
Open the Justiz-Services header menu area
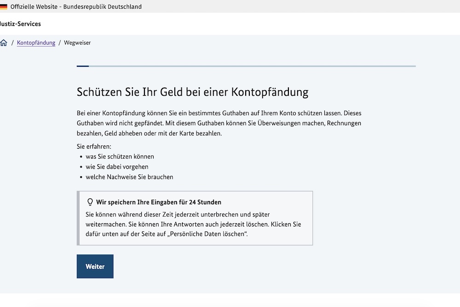20,23
